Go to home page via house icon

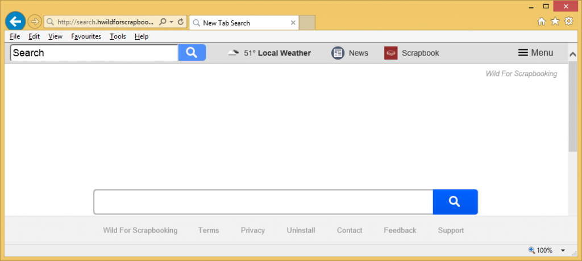coord(542,22)
